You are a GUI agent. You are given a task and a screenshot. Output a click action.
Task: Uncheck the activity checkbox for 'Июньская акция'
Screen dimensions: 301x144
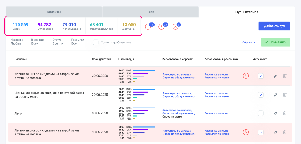(x=261, y=95)
